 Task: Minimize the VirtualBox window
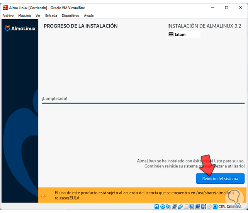coord(213,8)
